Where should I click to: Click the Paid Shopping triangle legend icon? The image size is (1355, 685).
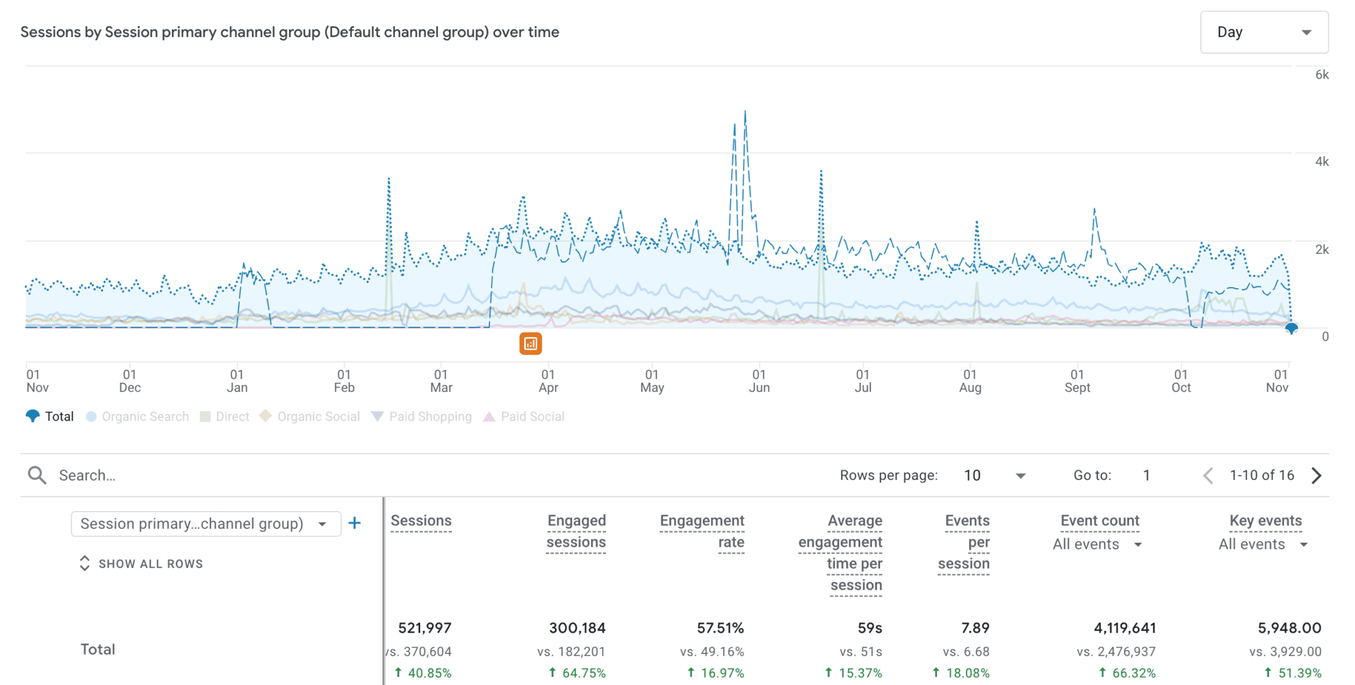tap(377, 417)
